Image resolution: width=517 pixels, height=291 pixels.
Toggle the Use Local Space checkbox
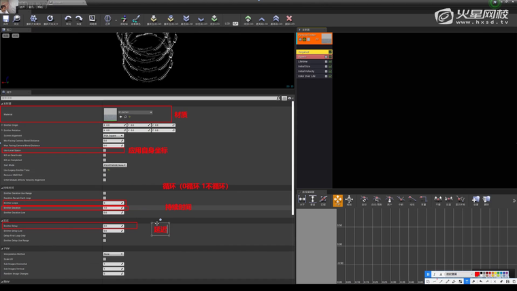104,150
